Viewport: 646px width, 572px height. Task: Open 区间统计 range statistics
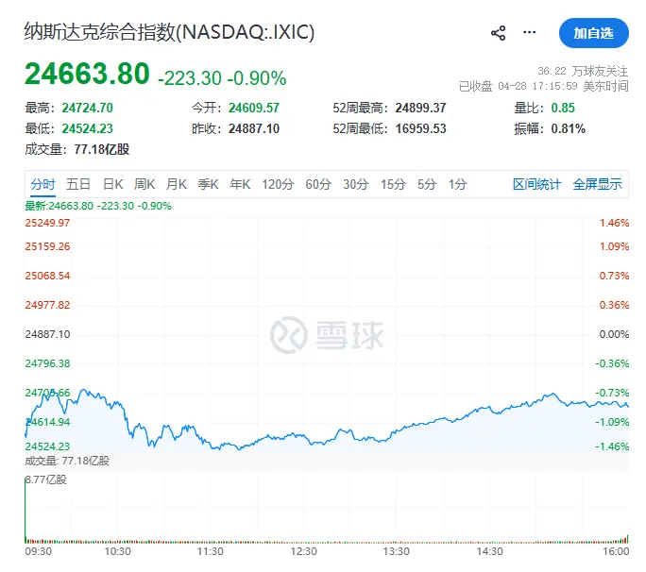pyautogui.click(x=536, y=184)
